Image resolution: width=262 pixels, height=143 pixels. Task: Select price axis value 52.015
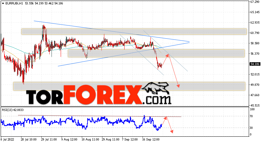pyautogui.click(x=255, y=74)
